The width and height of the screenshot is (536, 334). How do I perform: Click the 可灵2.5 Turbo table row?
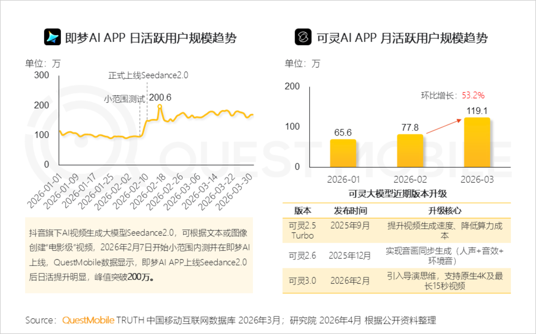click(396, 230)
